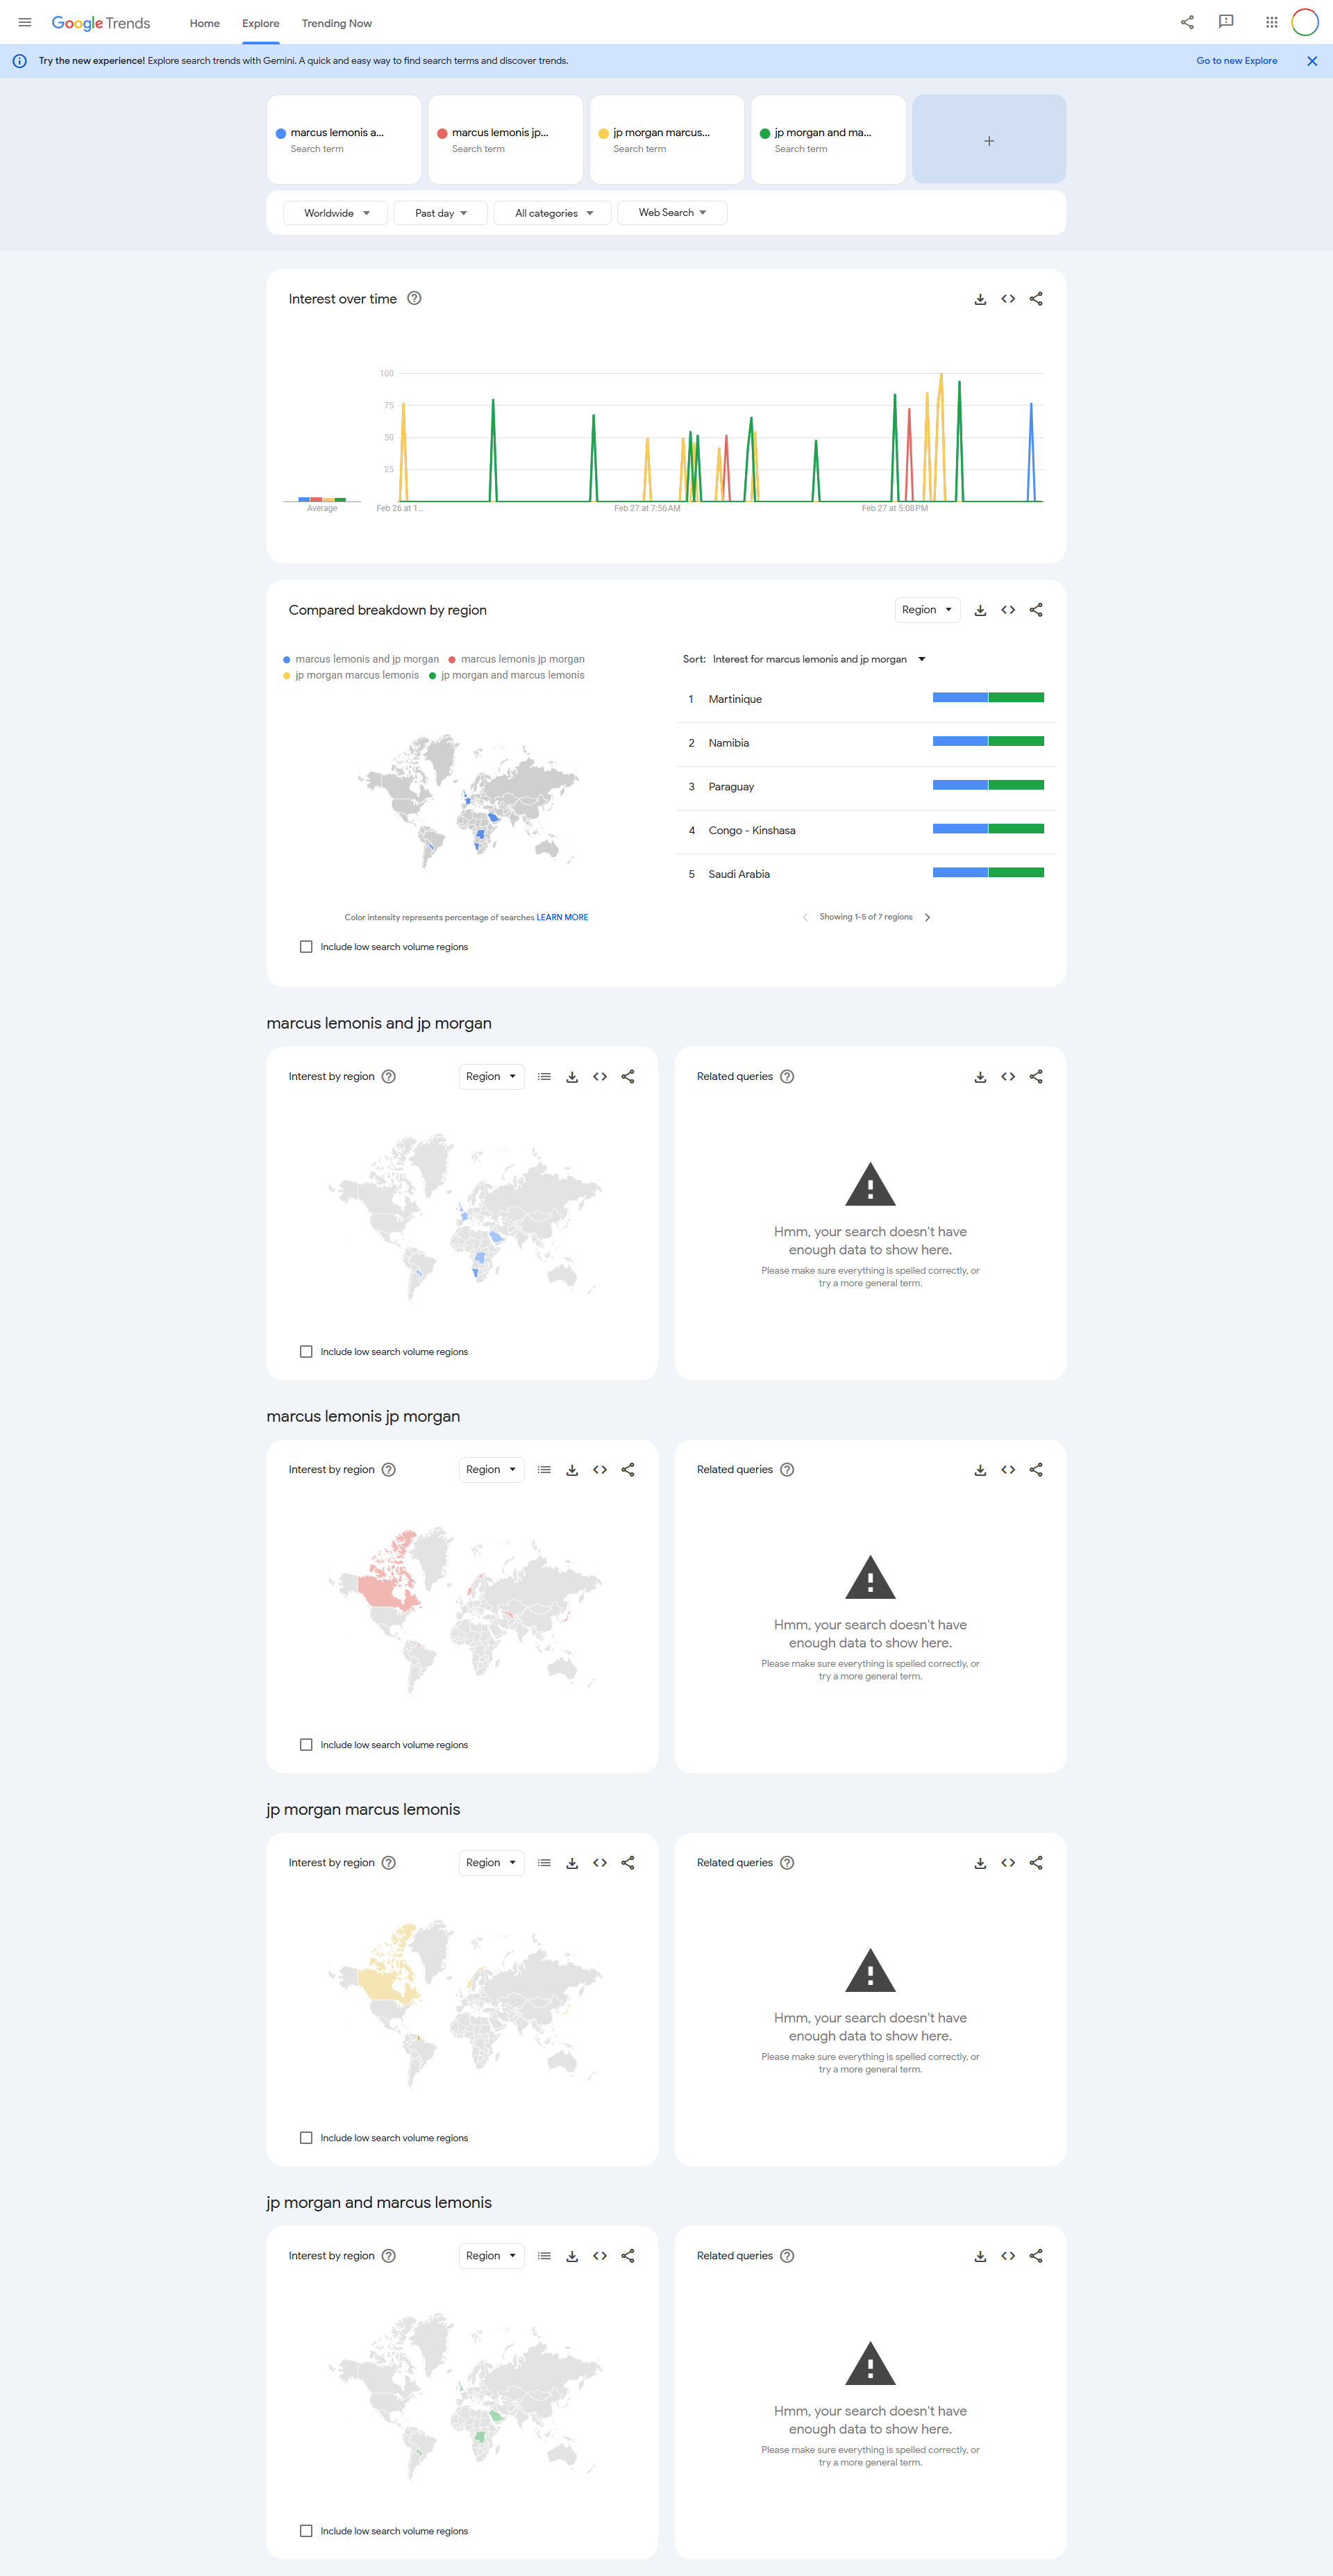Open the Google apps grid

1271,23
